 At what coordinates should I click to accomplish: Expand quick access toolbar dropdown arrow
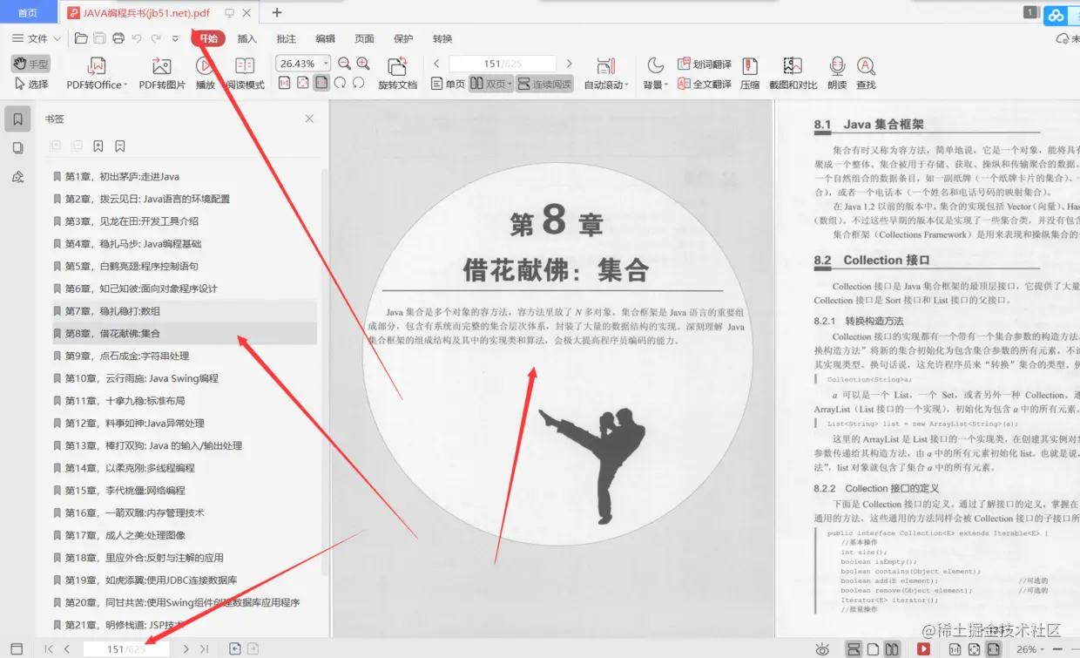tap(175, 38)
